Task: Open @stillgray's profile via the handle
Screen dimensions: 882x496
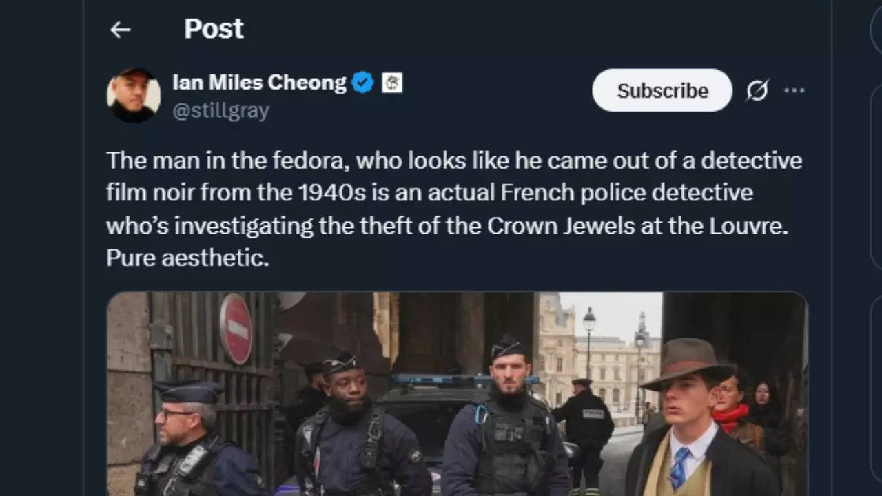Action: click(221, 109)
